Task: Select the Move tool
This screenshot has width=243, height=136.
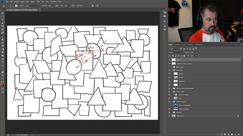Action: coord(3,13)
